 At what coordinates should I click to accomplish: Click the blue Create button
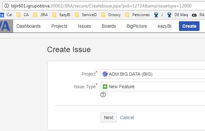pyautogui.click(x=189, y=26)
